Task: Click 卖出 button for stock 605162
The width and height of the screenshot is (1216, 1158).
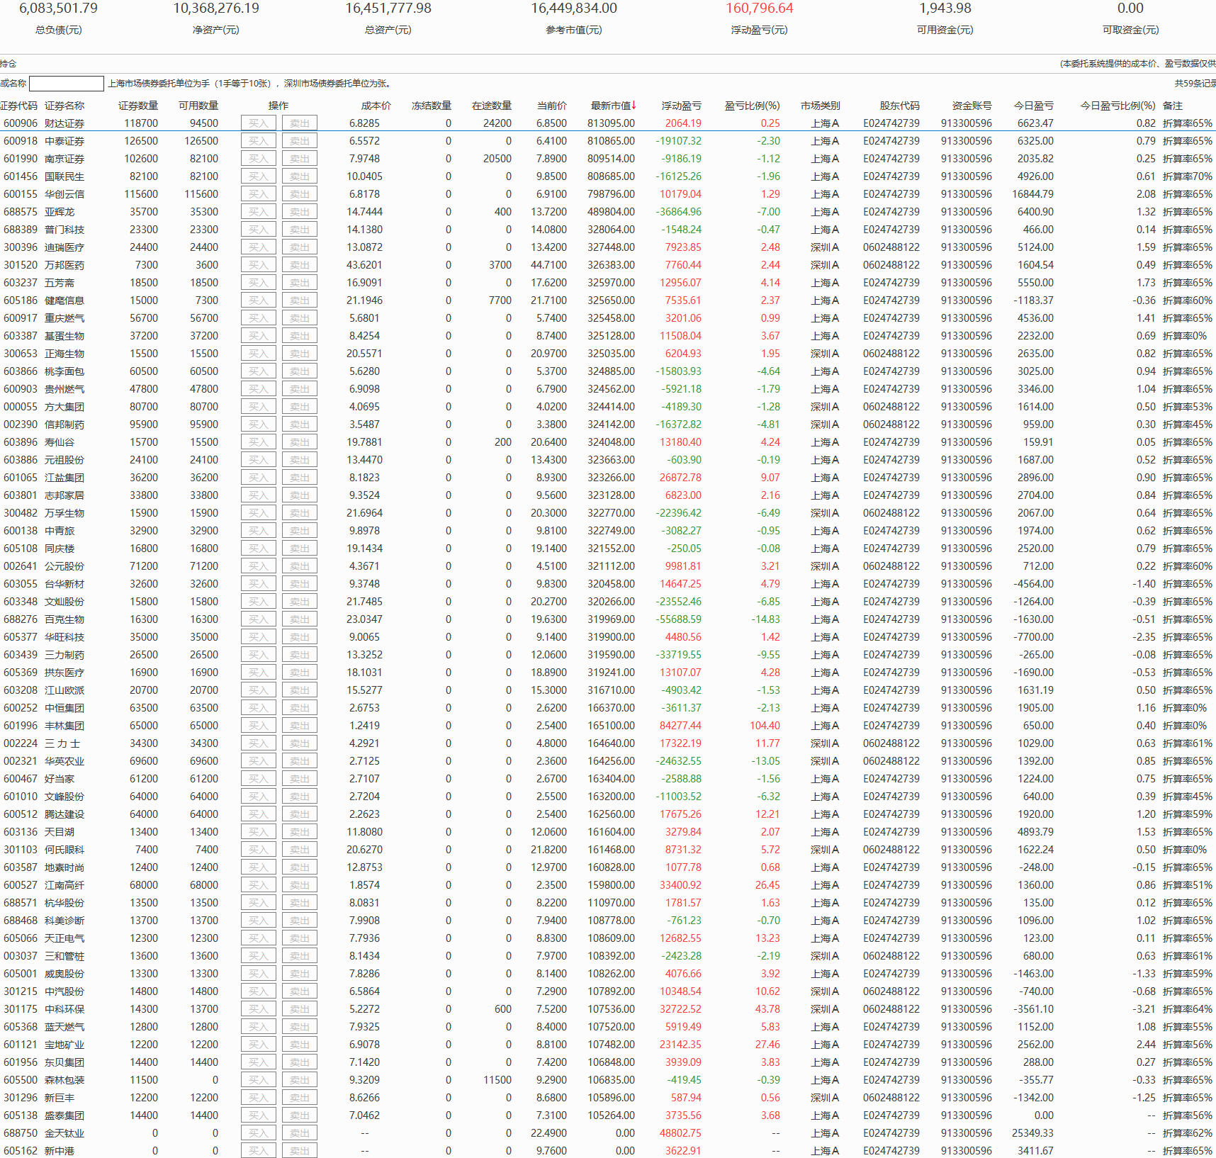Action: pos(300,1151)
